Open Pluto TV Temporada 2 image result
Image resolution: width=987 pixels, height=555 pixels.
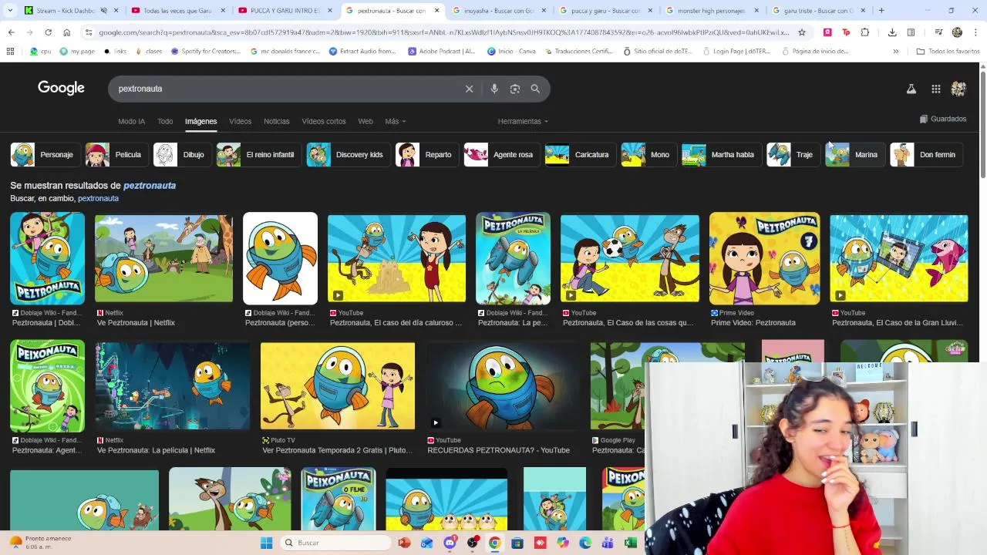pyautogui.click(x=338, y=385)
